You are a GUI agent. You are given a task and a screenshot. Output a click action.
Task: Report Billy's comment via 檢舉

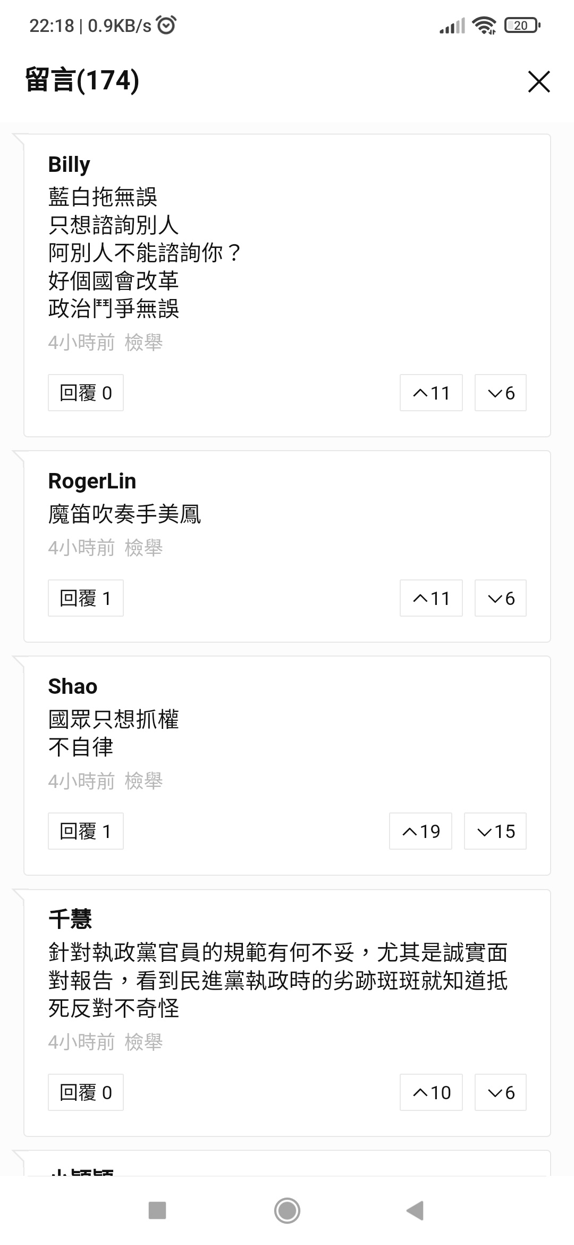point(143,342)
